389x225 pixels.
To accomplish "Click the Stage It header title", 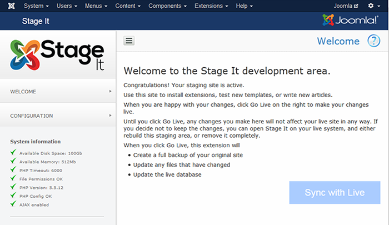I will click(36, 21).
